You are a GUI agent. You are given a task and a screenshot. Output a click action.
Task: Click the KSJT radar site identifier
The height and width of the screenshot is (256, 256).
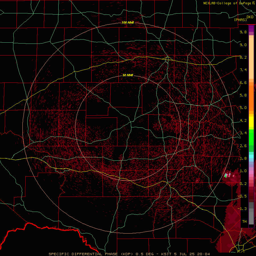166,254
